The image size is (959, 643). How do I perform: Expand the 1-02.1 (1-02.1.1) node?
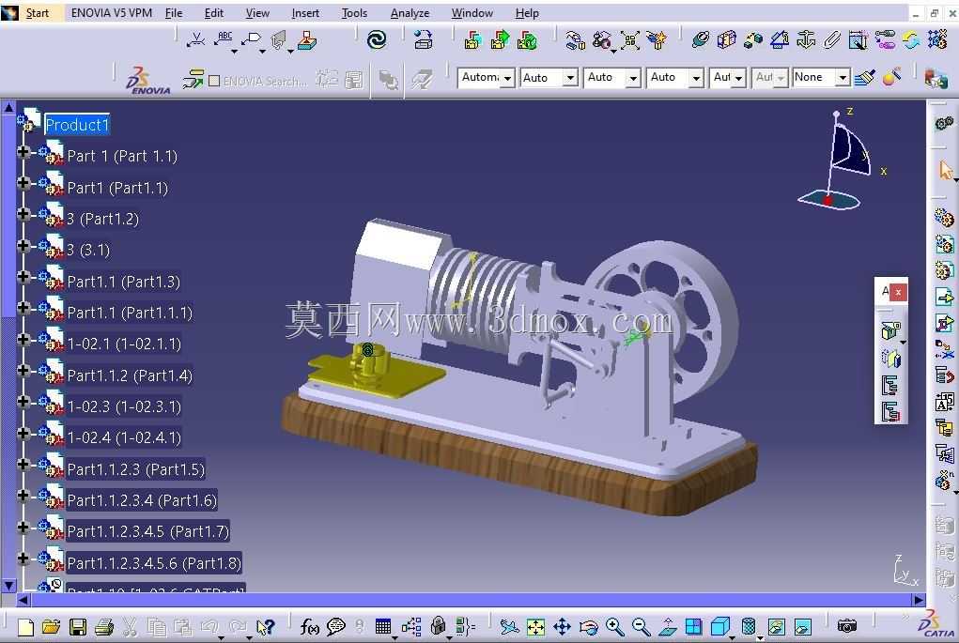23,339
